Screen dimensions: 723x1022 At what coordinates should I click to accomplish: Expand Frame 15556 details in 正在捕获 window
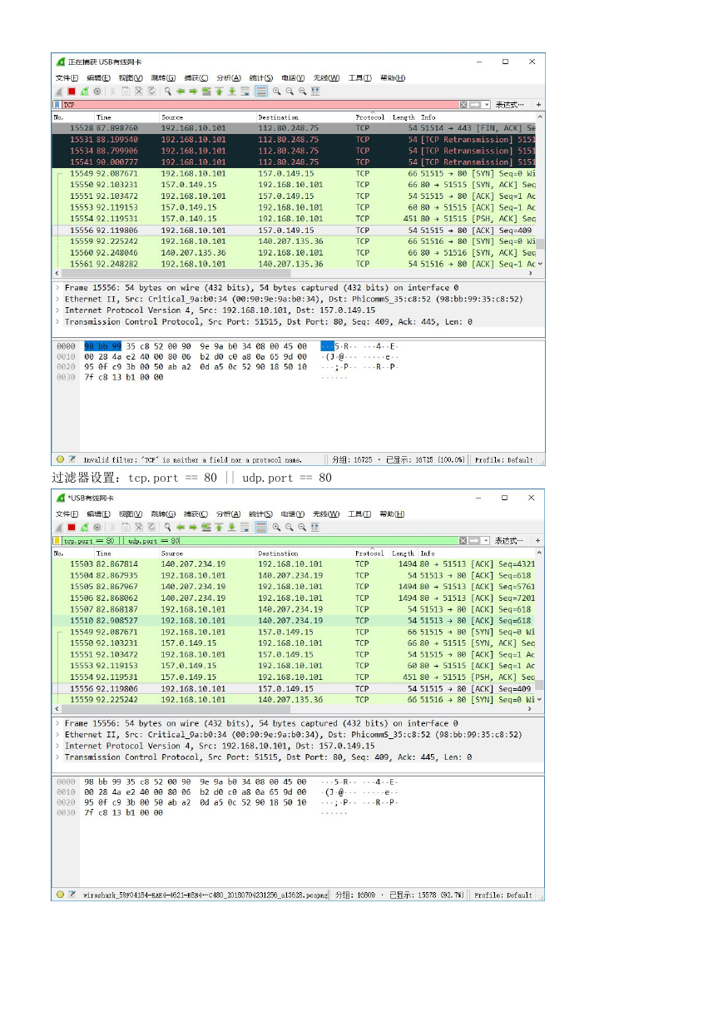click(x=57, y=287)
